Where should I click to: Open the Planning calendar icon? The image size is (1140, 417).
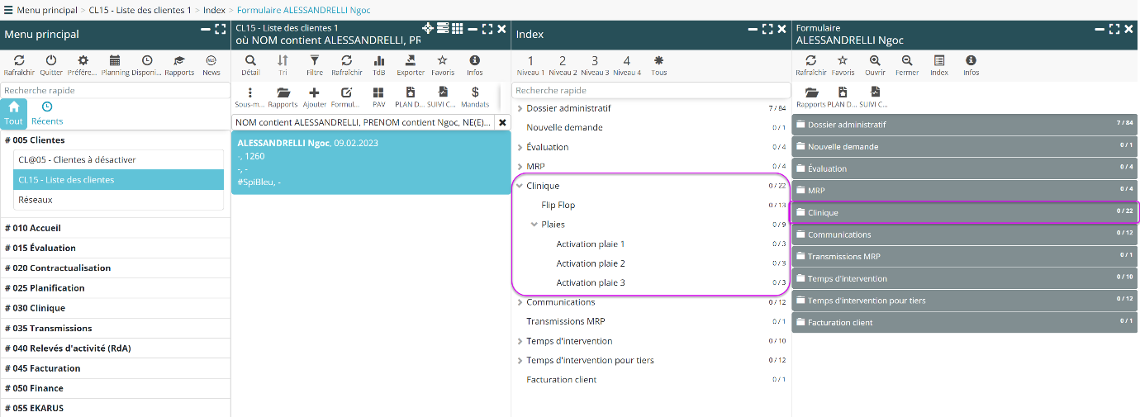pos(115,61)
